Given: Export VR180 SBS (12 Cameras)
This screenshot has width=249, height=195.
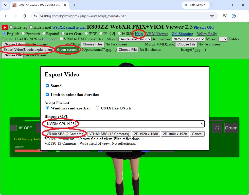Looking at the screenshot, I should pyautogui.click(x=109, y=134).
